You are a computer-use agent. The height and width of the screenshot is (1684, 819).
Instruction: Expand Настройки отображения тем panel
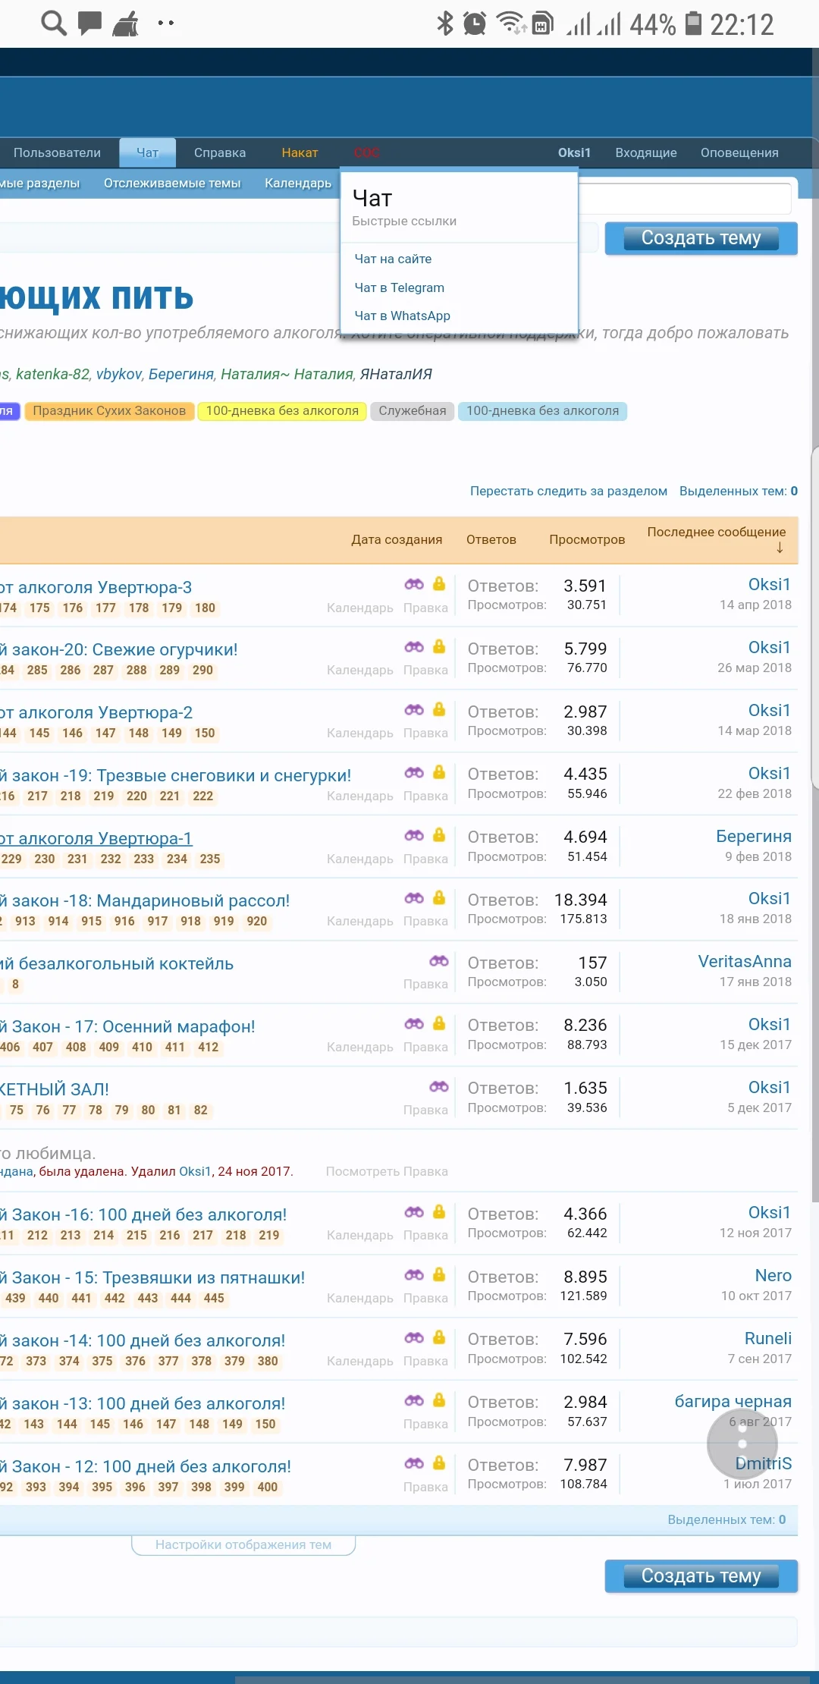point(243,1544)
